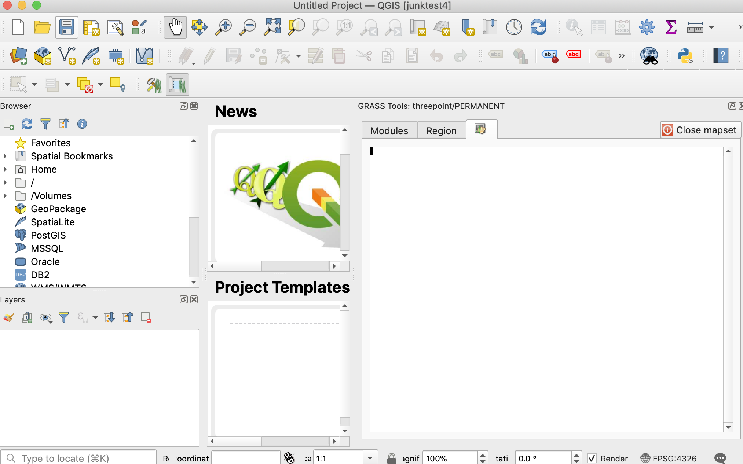The image size is (743, 464).
Task: Open the scale dropdown showing 1:1
Action: pos(370,457)
